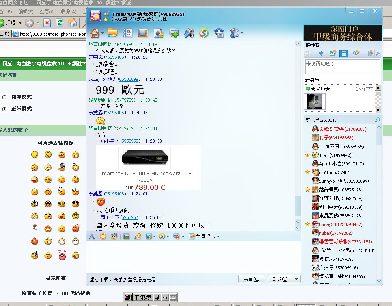Viewport: 392px width, 306px height.
Task: Click the wrench settings icon in 群动态
Action: [378, 54]
